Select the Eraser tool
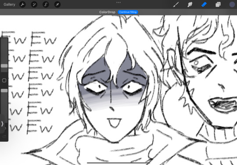The width and height of the screenshot is (237, 165). [x=204, y=4]
